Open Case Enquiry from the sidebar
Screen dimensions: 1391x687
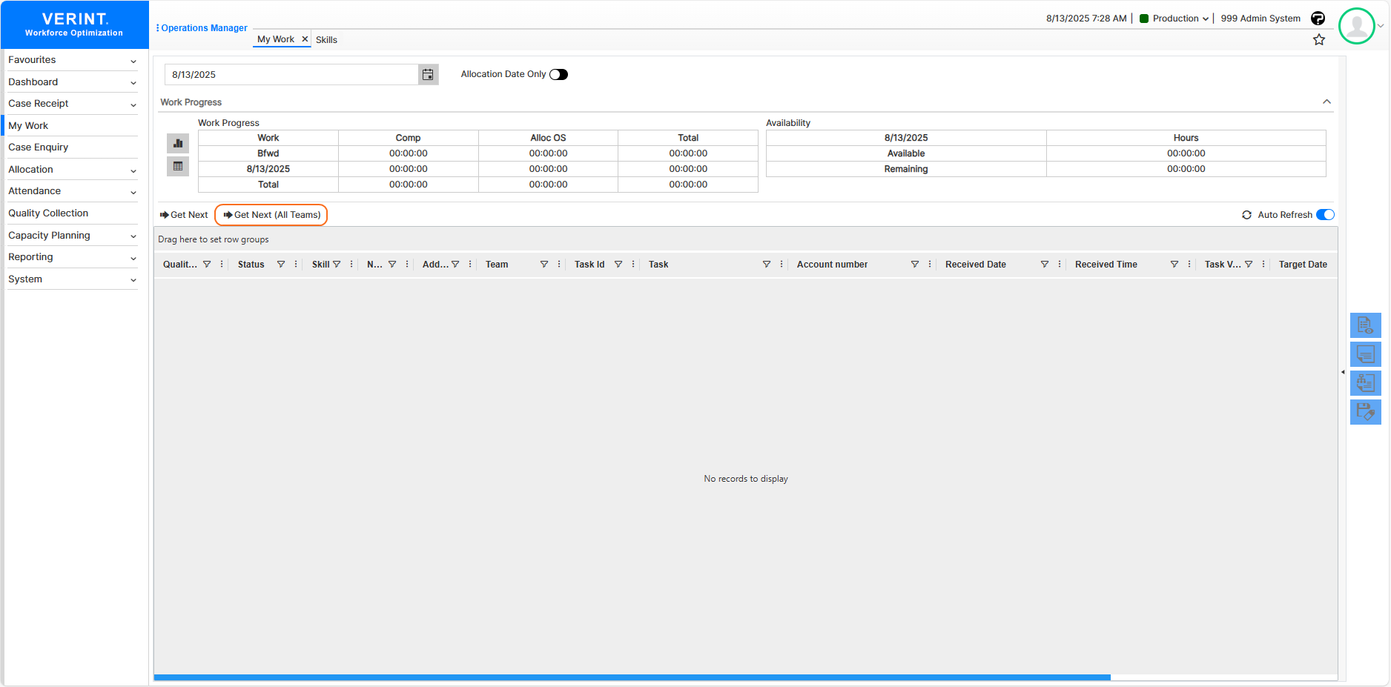(x=39, y=147)
